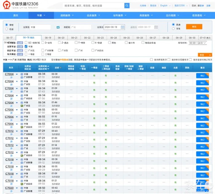The image size is (215, 194).
Task: Click small blue icon under C7004 arriving 07:13
Action: click(x=11, y=77)
